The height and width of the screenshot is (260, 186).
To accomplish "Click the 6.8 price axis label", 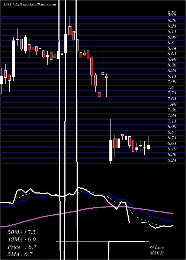I will pyautogui.click(x=171, y=132).
